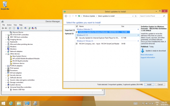Open Action menu in Device Manager

(9, 25)
